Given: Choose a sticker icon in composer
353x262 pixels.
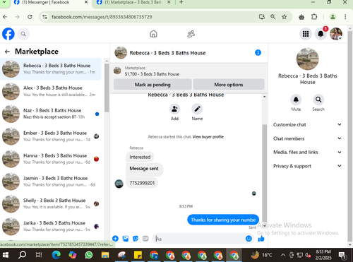Looking at the screenshot, I should [x=136, y=239].
